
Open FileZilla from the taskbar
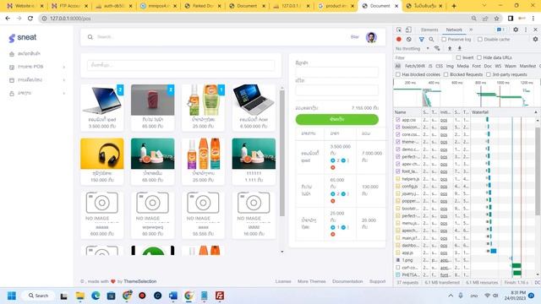coord(220,296)
